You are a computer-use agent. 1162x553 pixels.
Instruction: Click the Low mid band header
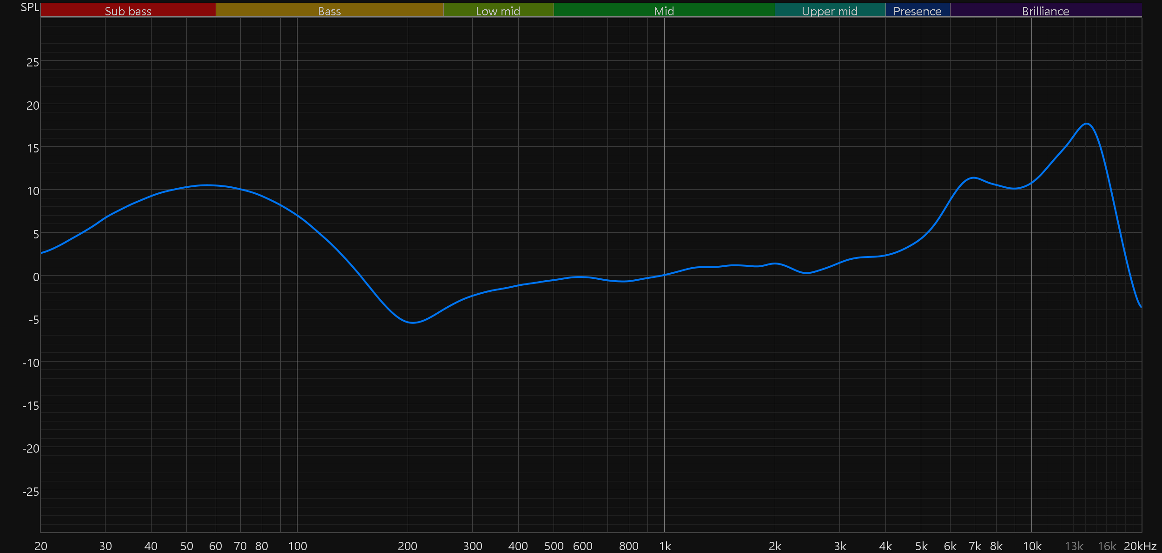[x=498, y=11]
